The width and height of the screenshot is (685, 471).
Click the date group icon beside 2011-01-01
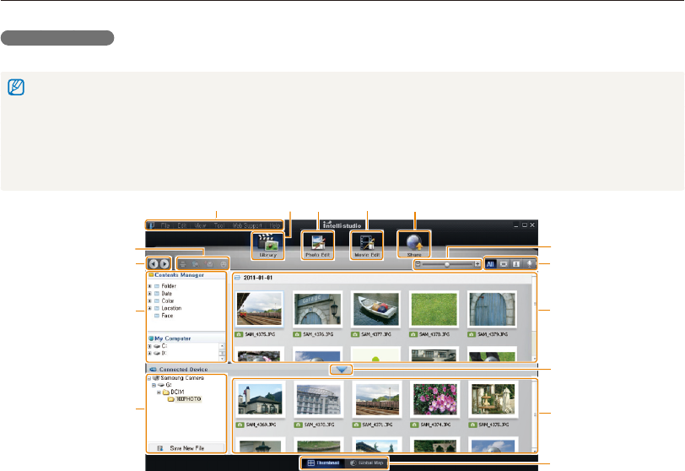click(x=237, y=278)
